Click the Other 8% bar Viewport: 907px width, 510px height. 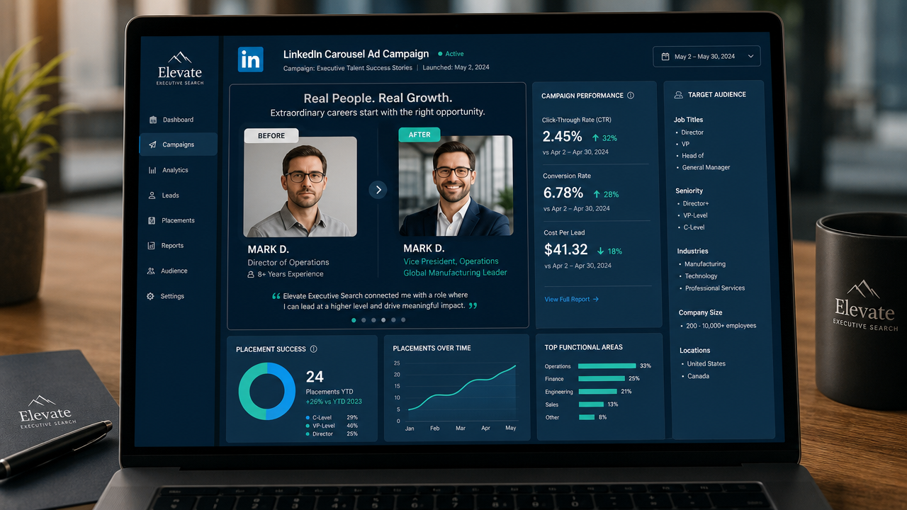click(587, 417)
